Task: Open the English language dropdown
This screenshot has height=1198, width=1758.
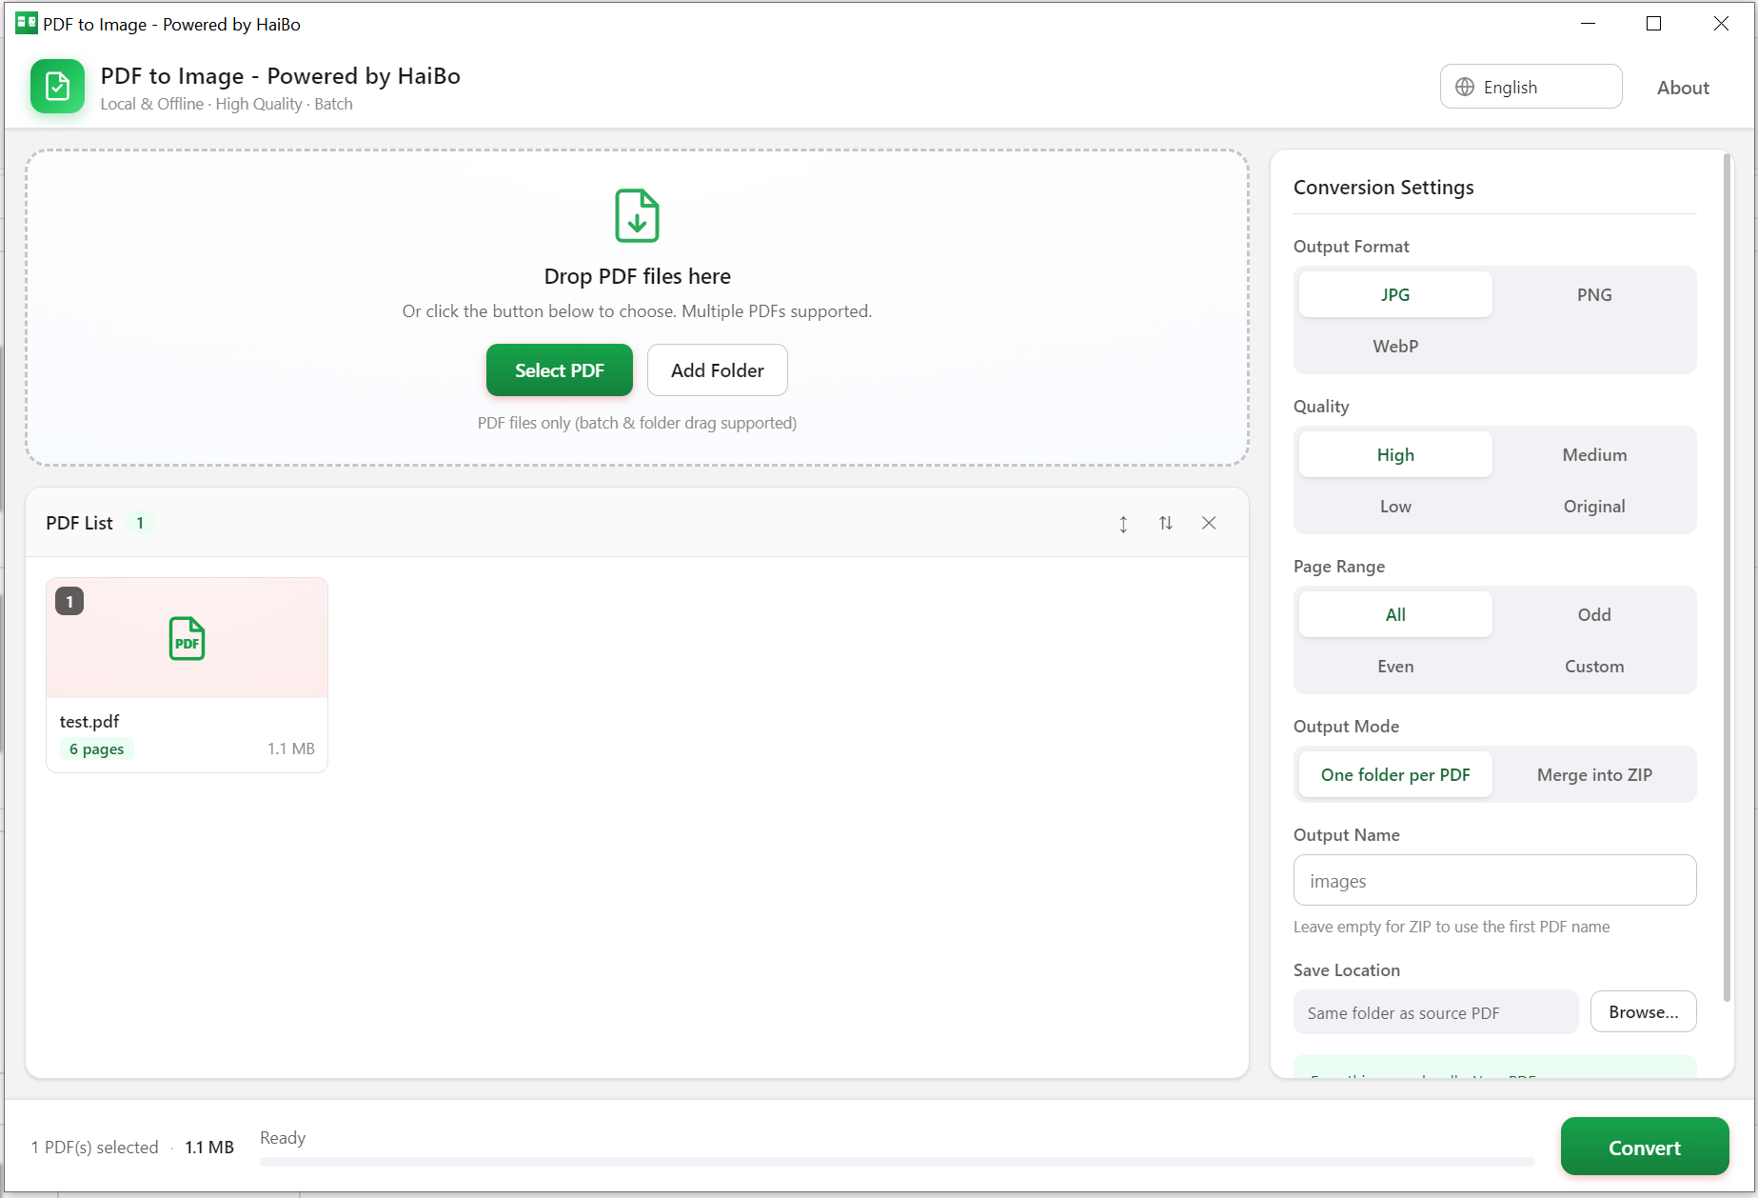Action: (1531, 87)
